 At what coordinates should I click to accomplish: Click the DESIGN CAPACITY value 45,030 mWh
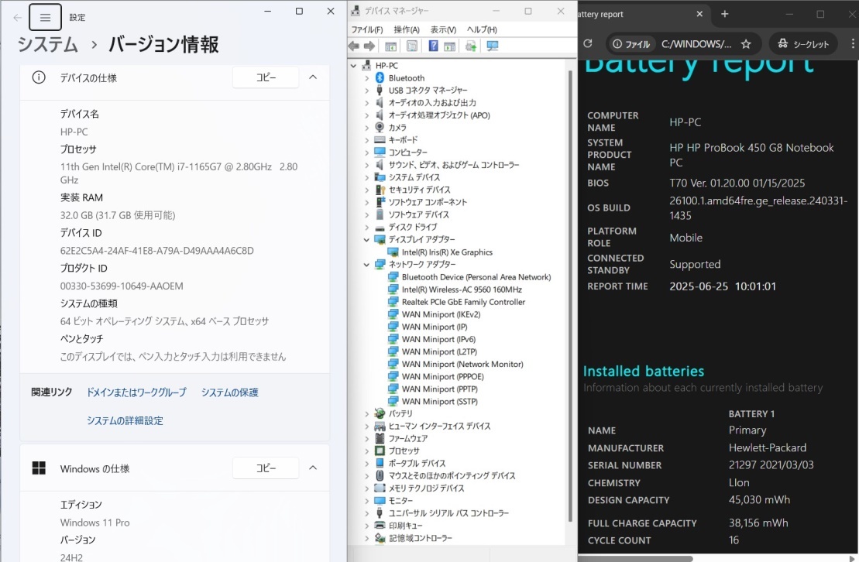[x=759, y=499]
